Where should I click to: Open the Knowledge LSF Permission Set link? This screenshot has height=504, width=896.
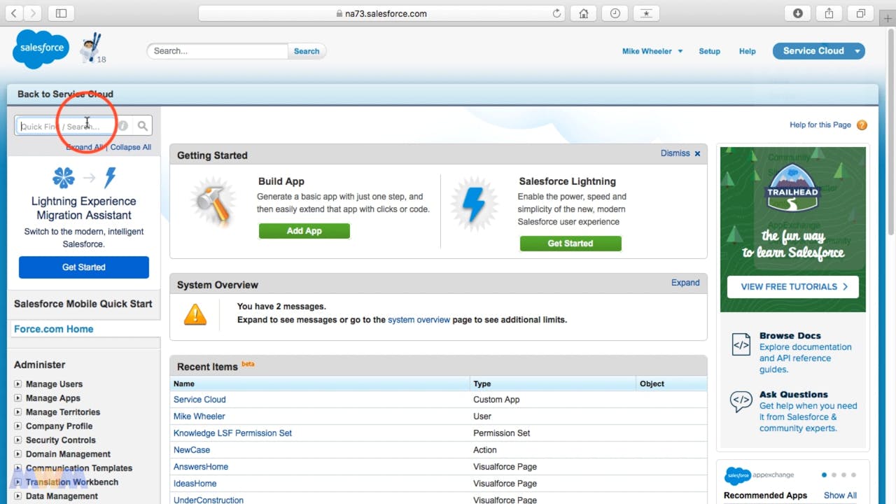point(232,433)
